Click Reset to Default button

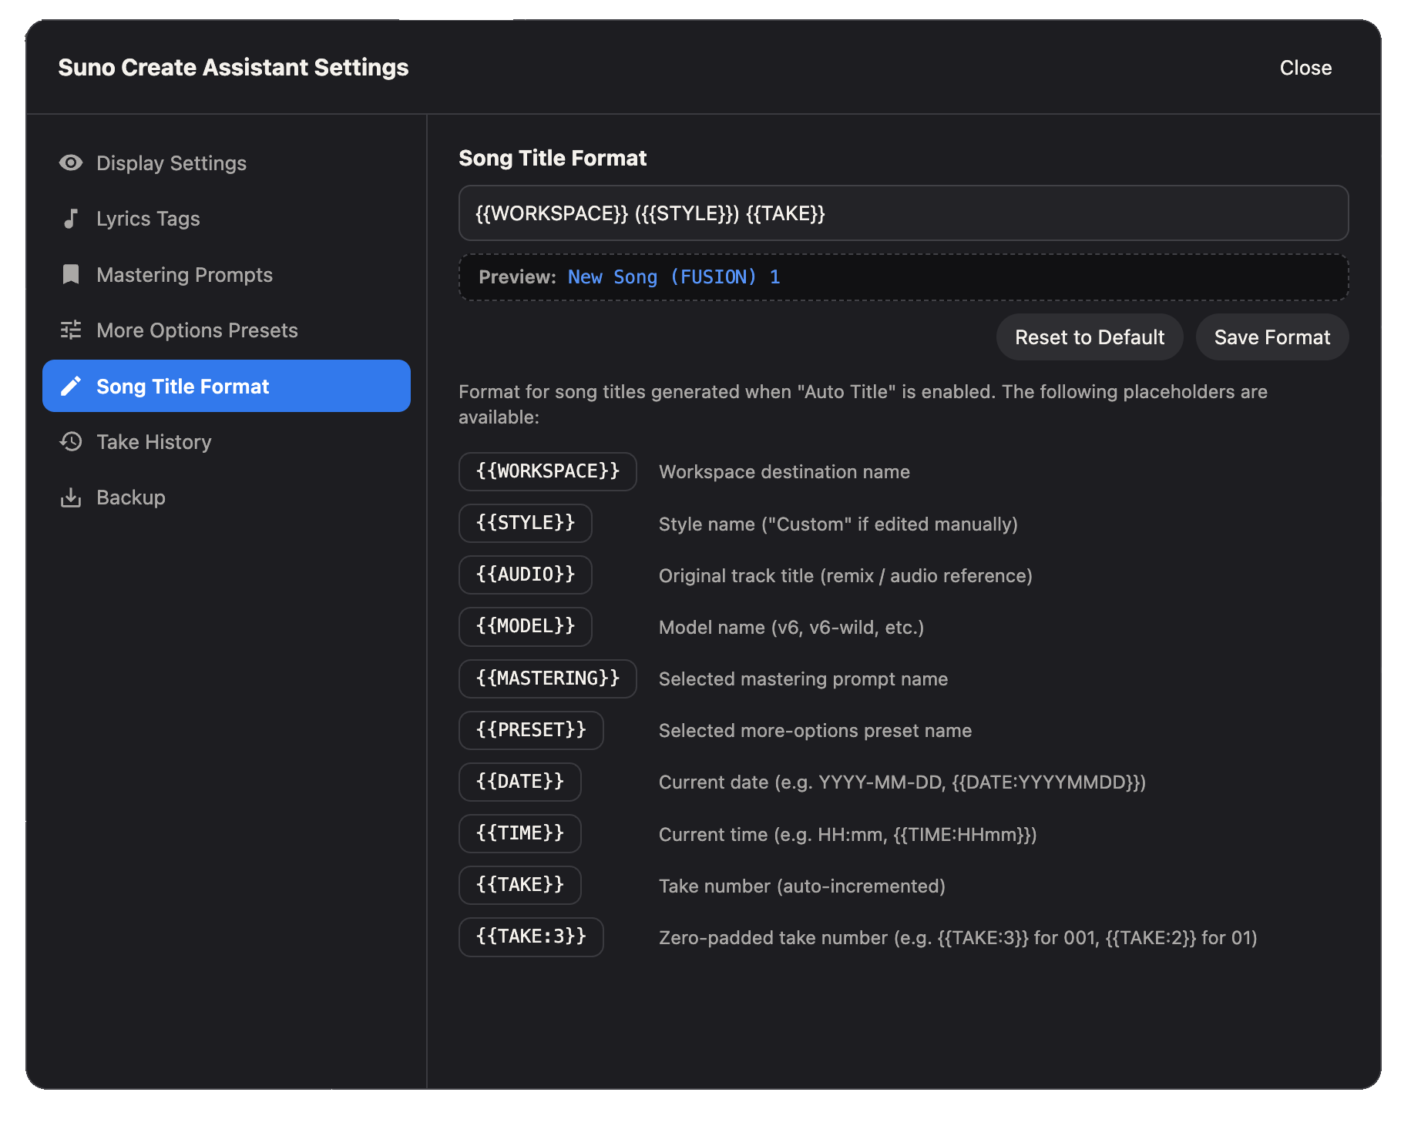coord(1090,337)
